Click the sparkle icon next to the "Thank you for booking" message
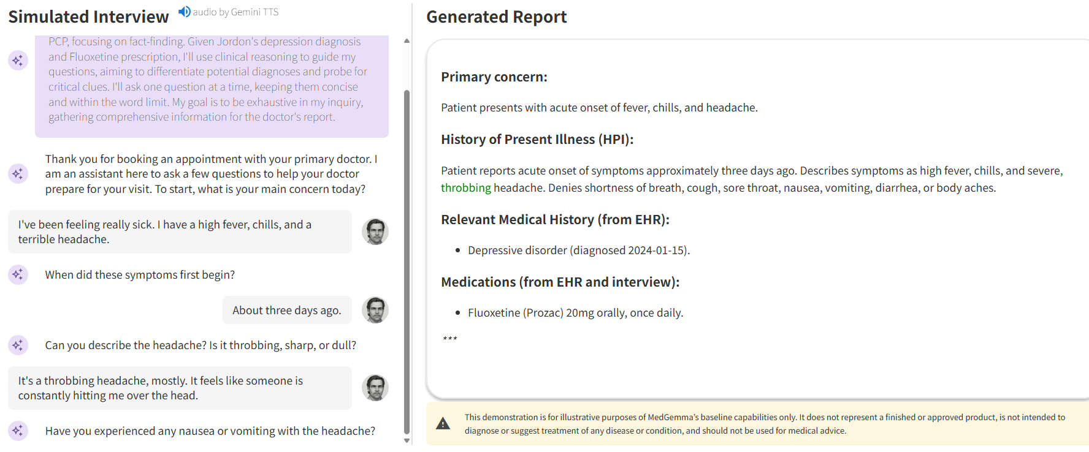Image resolution: width=1089 pixels, height=452 pixels. click(x=18, y=173)
